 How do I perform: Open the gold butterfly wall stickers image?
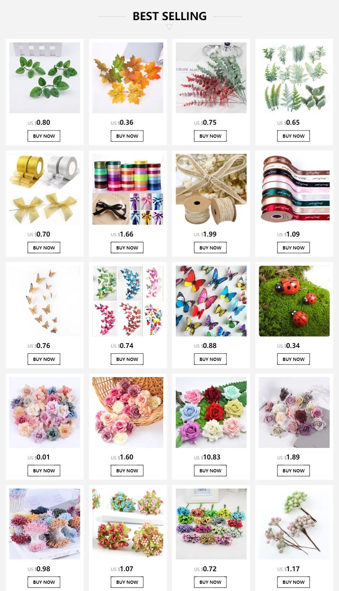45,301
